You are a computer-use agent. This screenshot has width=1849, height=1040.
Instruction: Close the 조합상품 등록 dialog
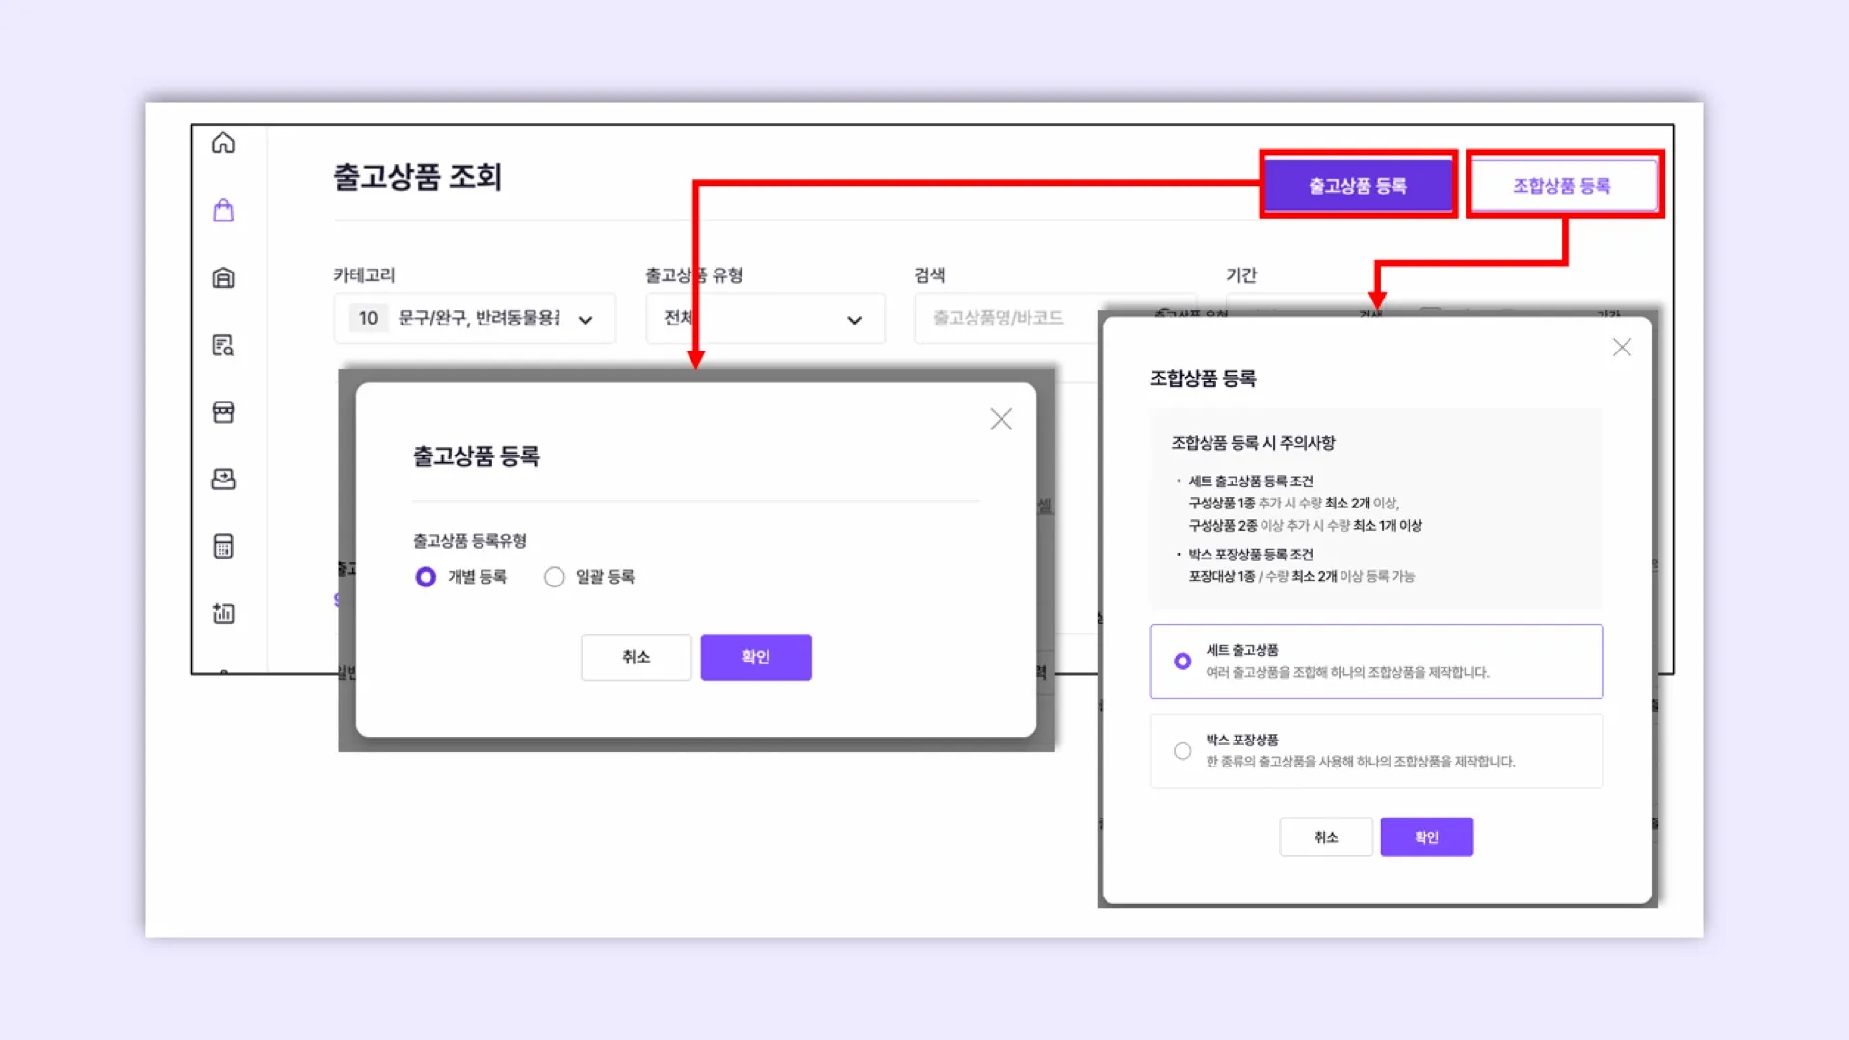(1622, 348)
